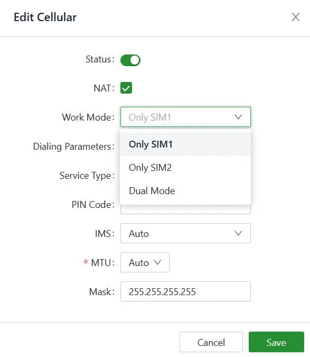Screen dimensions: 310x357
Task: Open the IMS dropdown
Action: click(185, 233)
